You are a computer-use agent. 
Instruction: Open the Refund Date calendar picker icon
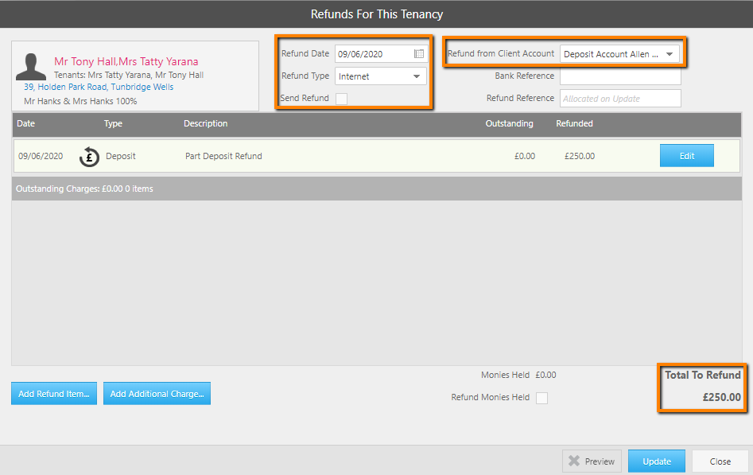(x=419, y=54)
